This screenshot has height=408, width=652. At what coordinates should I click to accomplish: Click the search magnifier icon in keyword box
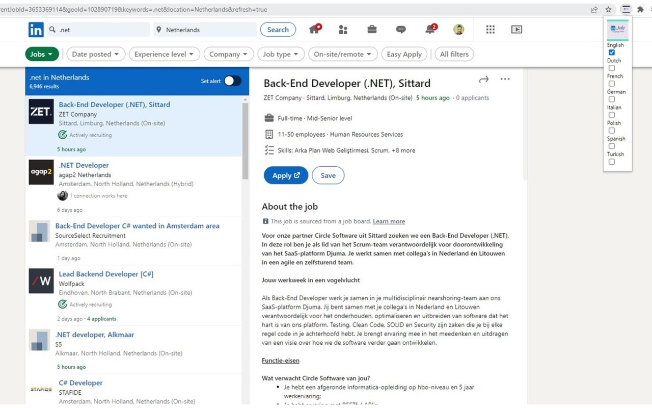coord(52,30)
